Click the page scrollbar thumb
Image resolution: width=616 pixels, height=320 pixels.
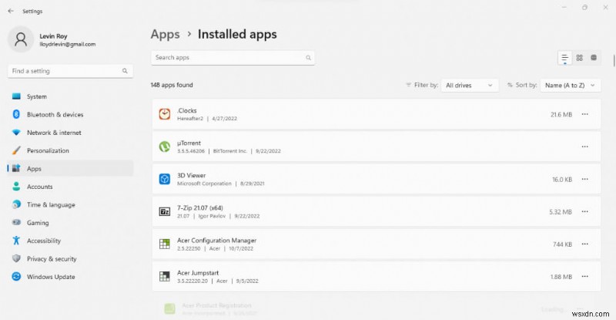tap(614, 61)
